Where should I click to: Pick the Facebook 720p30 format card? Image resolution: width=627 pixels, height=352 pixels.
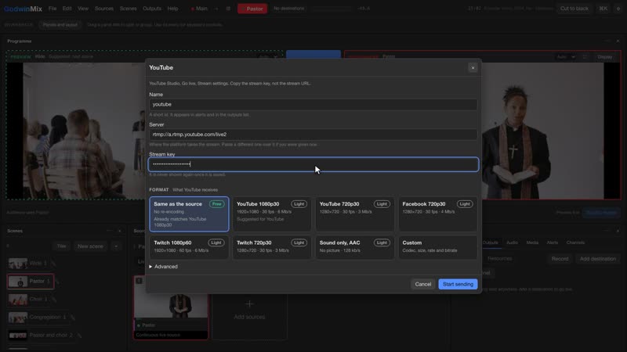point(437,214)
